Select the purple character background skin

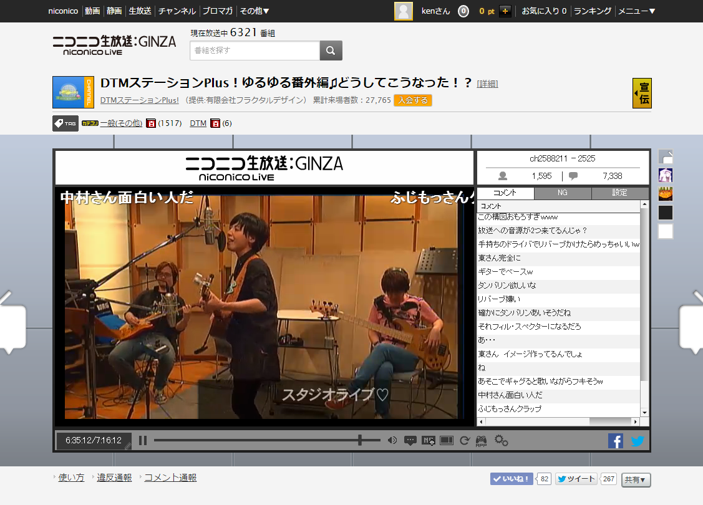point(666,175)
